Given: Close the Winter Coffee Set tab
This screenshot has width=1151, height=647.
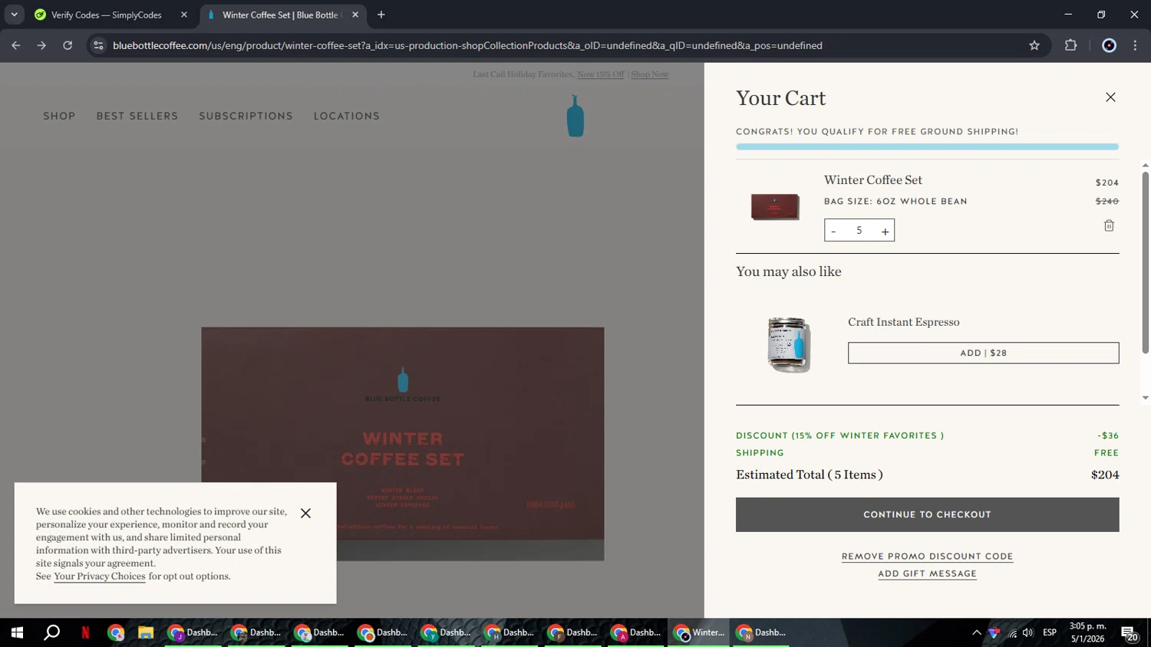Looking at the screenshot, I should [355, 15].
